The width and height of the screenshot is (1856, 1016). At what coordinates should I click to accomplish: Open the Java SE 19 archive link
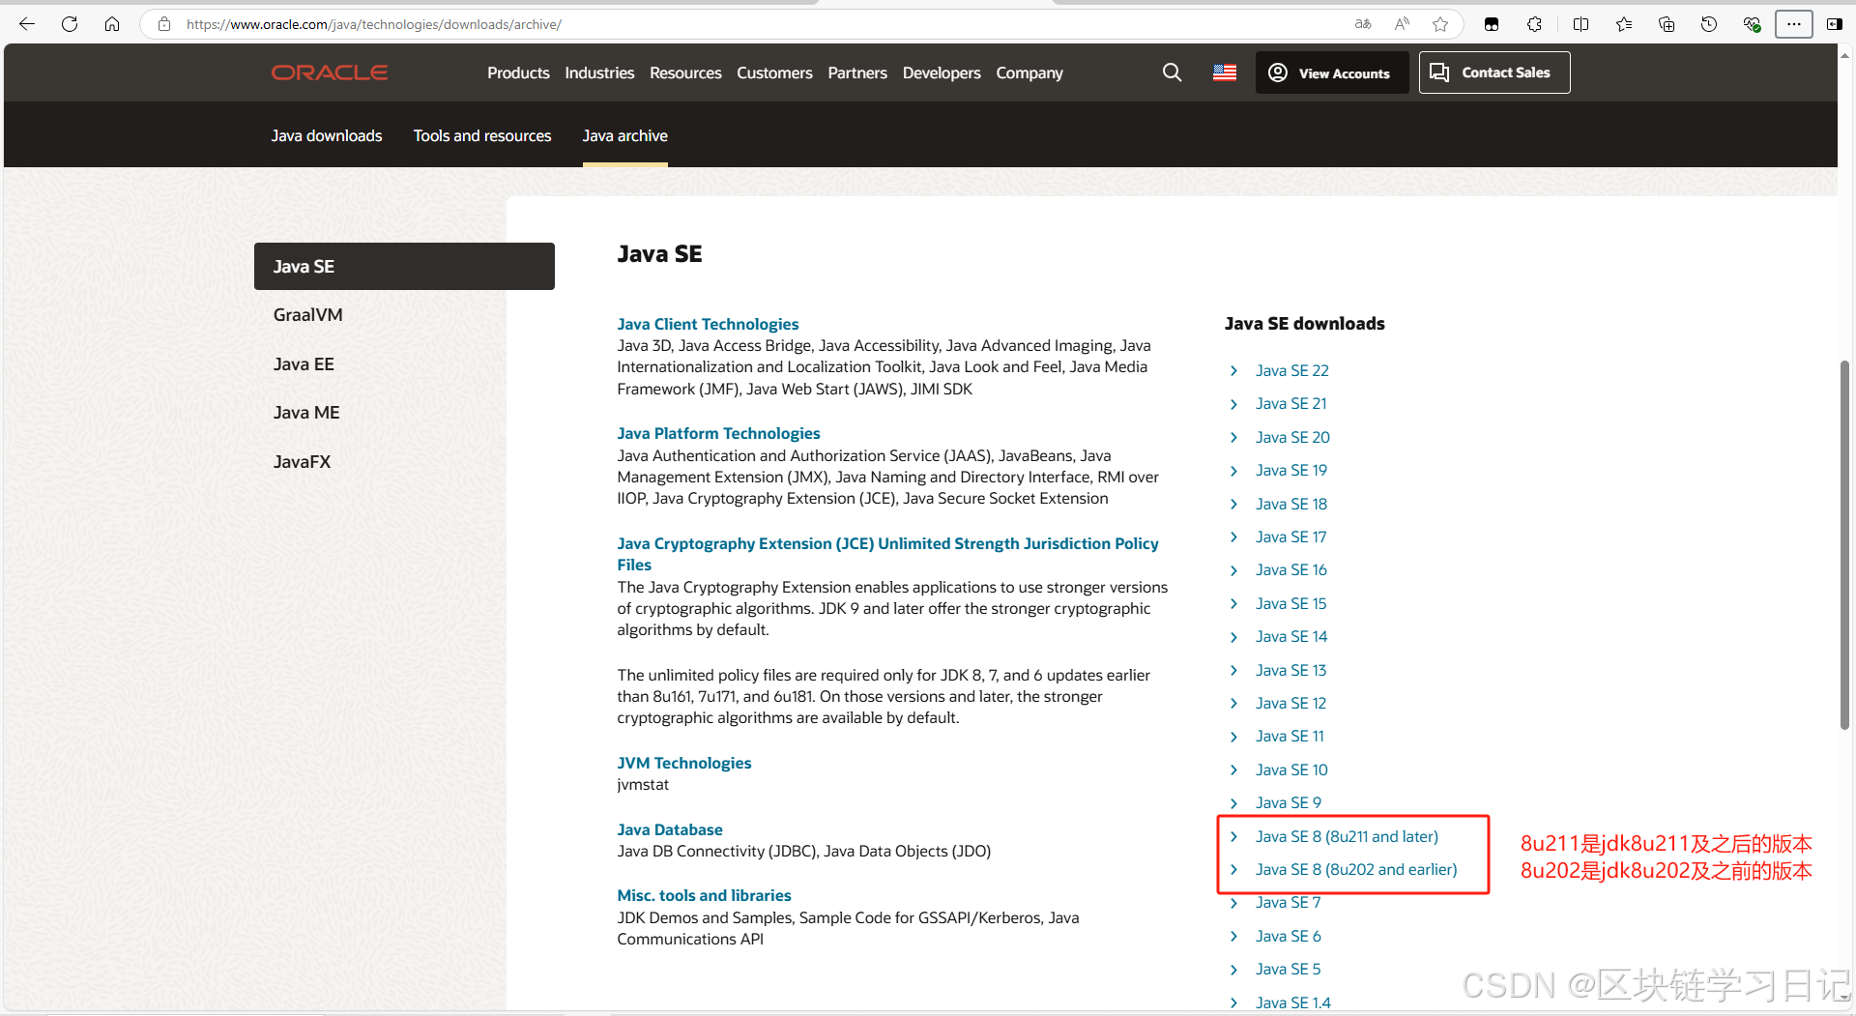[x=1291, y=470]
